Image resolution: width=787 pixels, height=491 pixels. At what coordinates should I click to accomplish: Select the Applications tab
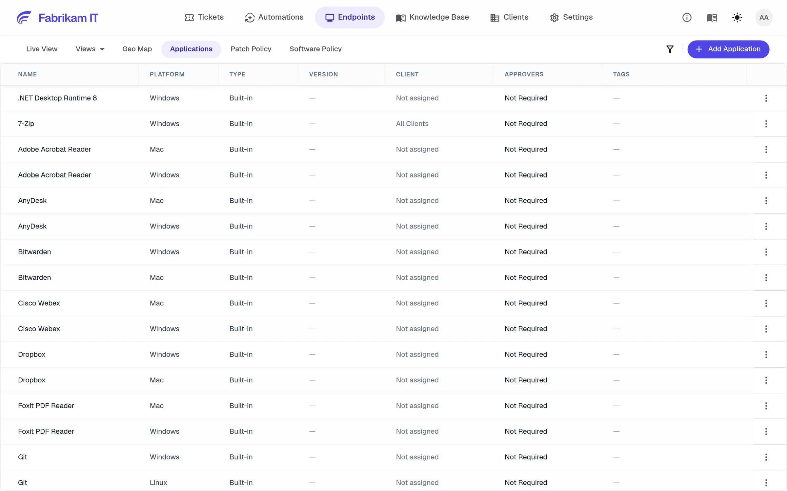click(x=191, y=49)
